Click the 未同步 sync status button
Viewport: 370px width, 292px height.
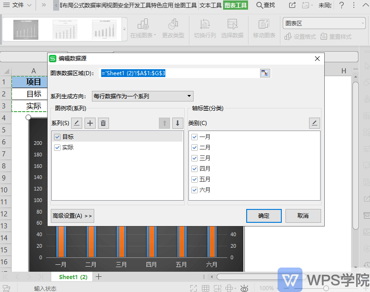pos(325,5)
